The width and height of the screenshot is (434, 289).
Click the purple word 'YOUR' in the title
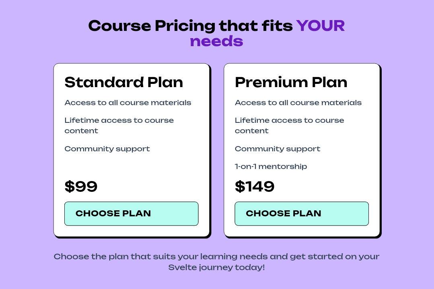pyautogui.click(x=321, y=26)
